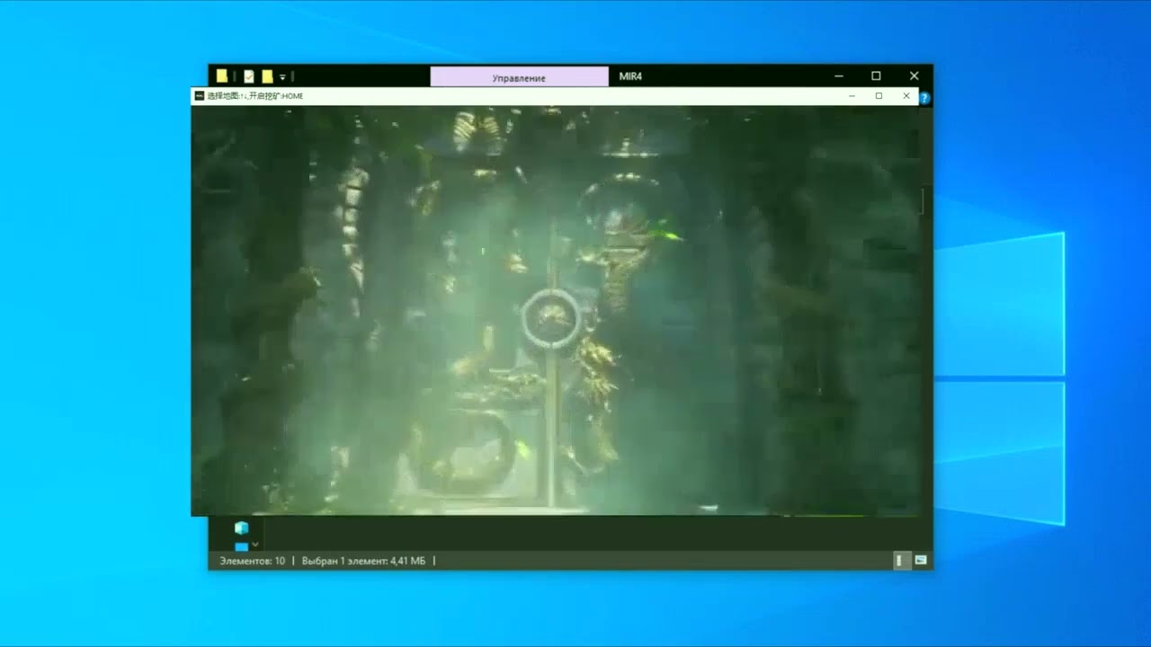
Task: Close the game window
Action: pos(906,95)
